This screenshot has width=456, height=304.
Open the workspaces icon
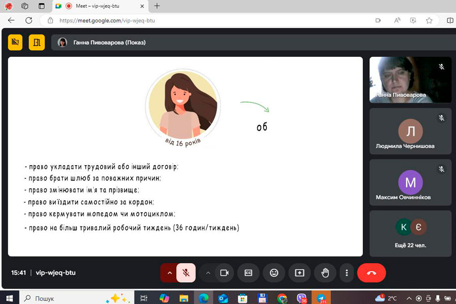[x=25, y=6]
